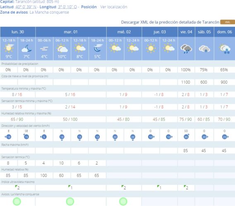The height and width of the screenshot is (206, 235).
Task: Click max gust 85 for Friday
Action: click(185, 151)
